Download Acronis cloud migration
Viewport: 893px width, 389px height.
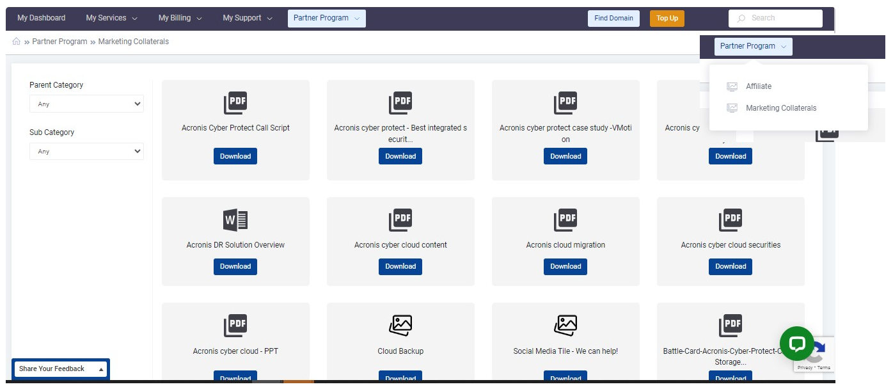(565, 266)
